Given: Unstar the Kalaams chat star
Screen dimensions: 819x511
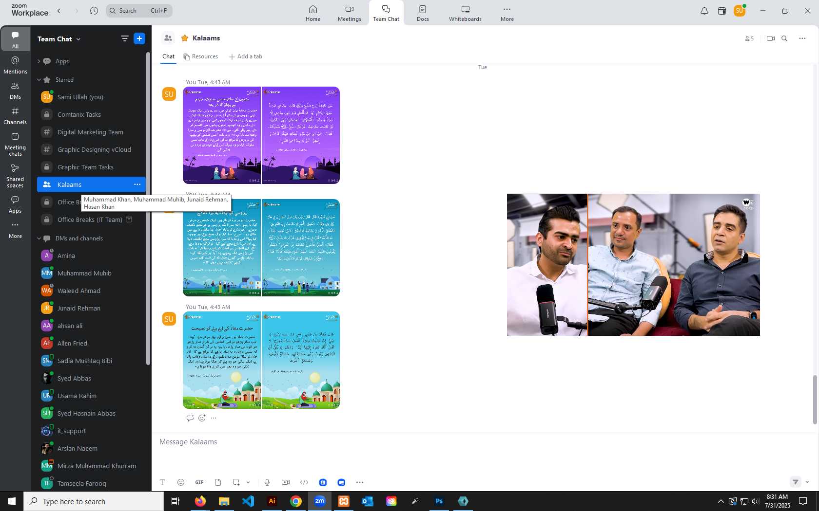Looking at the screenshot, I should coord(185,38).
